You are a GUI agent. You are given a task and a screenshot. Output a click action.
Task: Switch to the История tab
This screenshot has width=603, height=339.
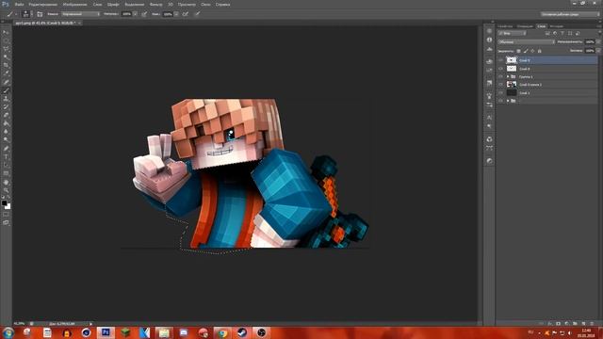point(557,26)
